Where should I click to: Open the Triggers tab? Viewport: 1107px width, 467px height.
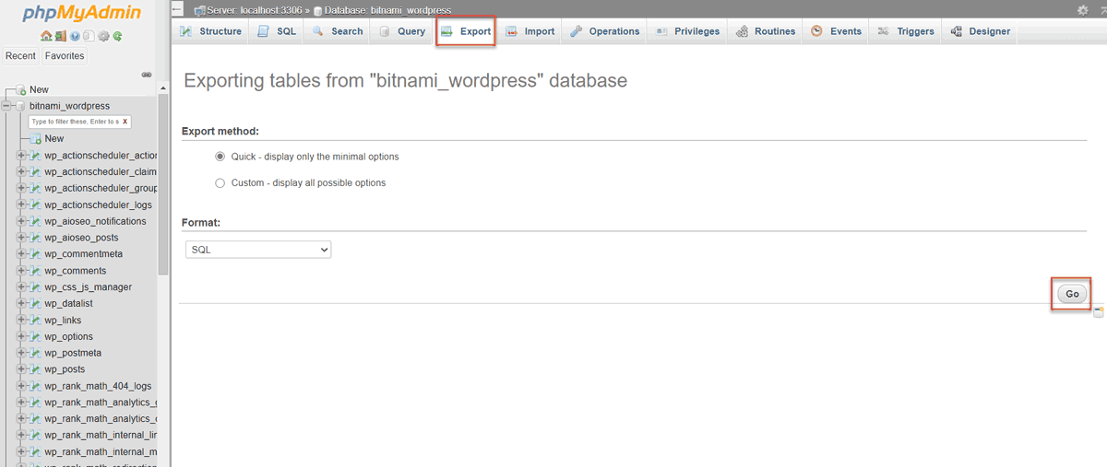[906, 31]
